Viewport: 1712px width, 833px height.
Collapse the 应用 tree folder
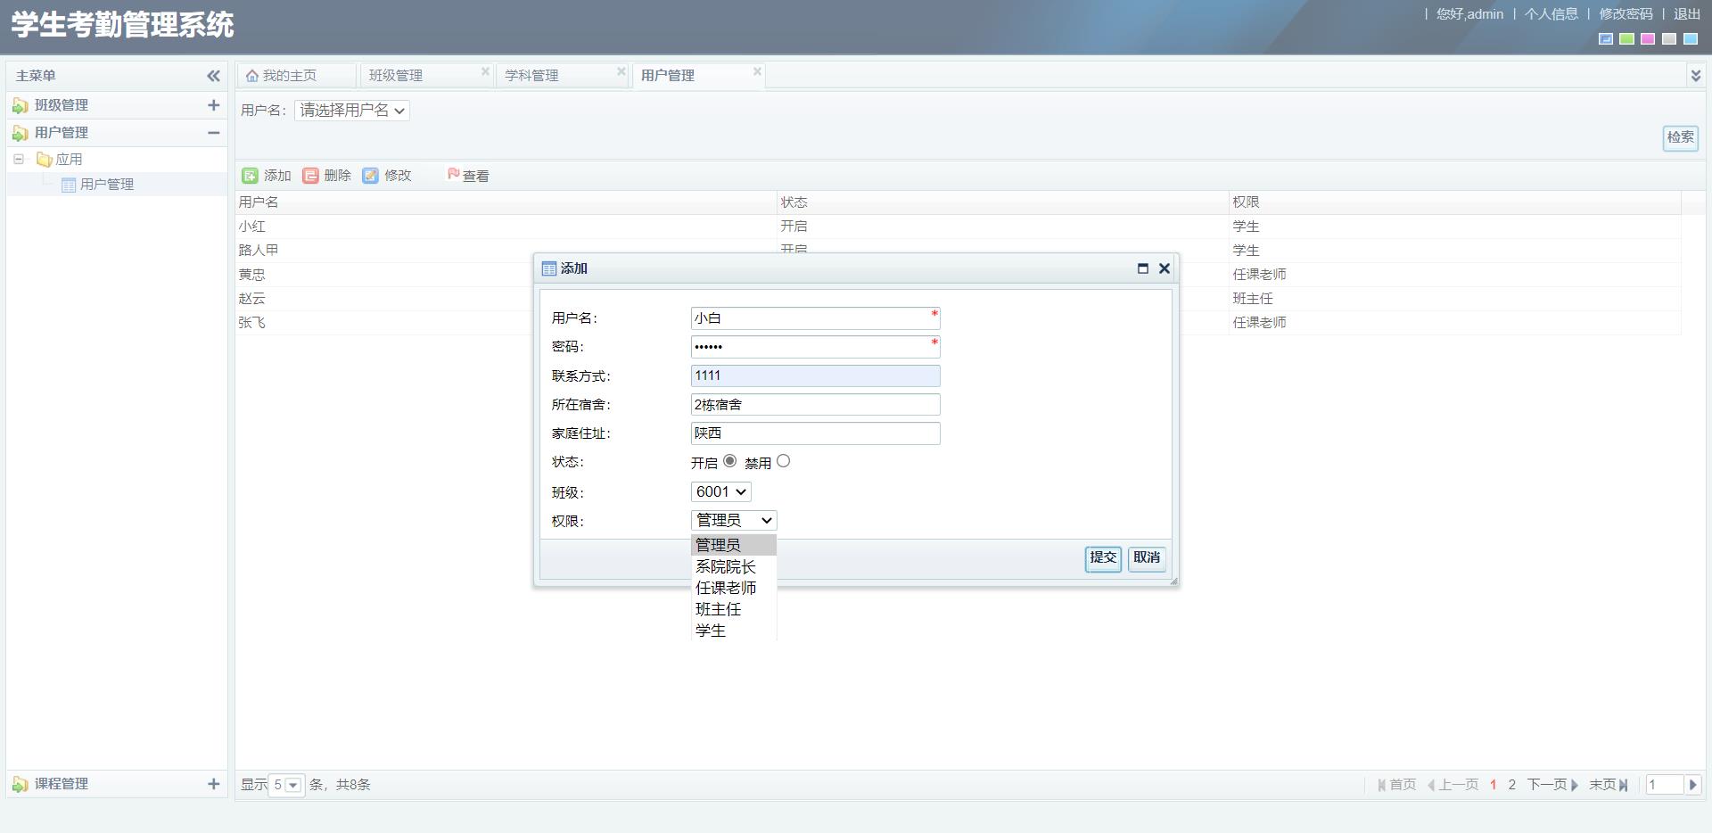point(18,160)
